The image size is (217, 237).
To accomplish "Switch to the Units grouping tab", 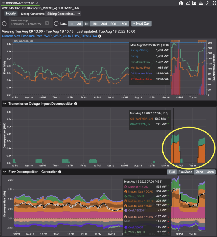I will coord(210,172).
